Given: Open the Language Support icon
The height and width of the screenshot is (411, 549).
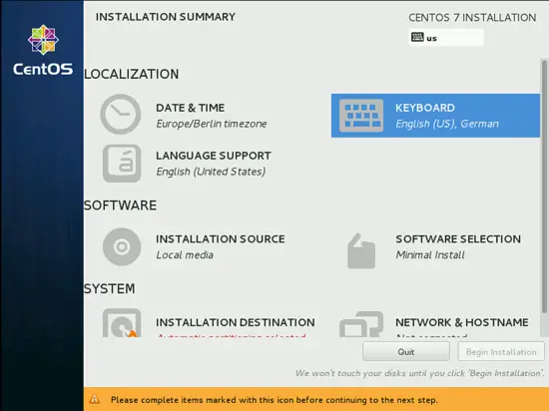Looking at the screenshot, I should click(122, 163).
